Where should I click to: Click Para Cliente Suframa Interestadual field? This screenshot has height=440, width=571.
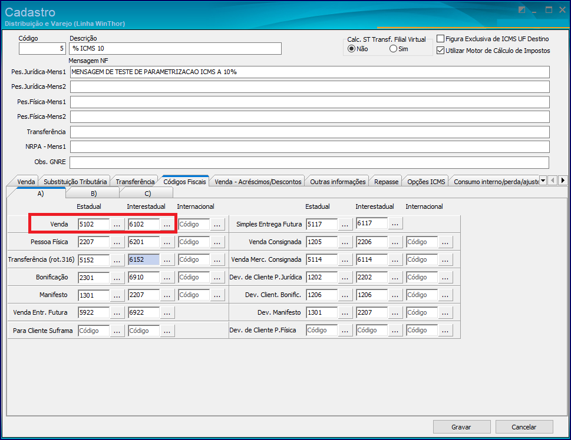144,331
